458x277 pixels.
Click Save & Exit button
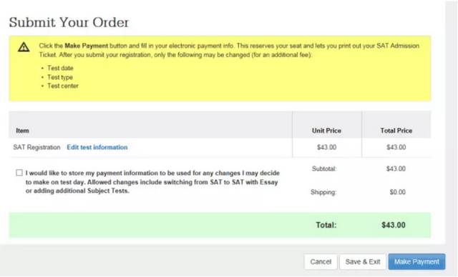(x=363, y=261)
